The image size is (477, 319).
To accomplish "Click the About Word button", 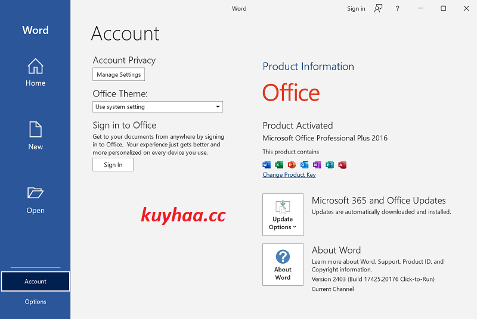I will 283,264.
